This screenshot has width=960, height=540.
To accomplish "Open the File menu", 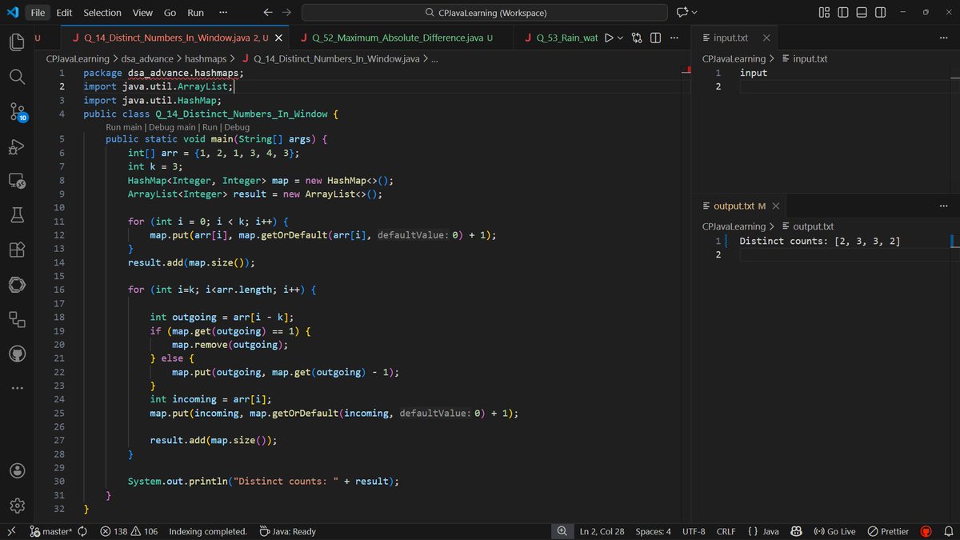I will click(x=38, y=13).
